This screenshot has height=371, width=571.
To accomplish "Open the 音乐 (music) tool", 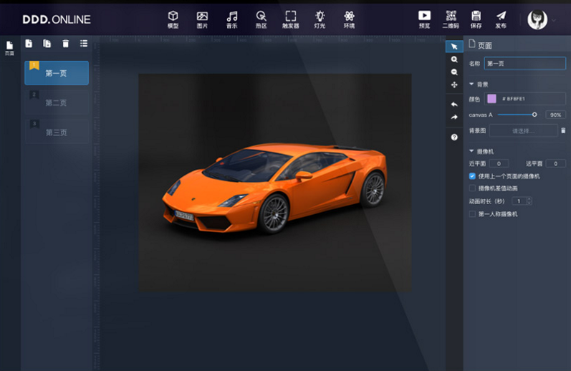I will click(231, 19).
